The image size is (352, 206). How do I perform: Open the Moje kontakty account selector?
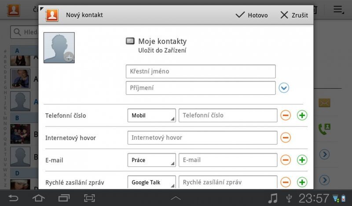(x=156, y=46)
